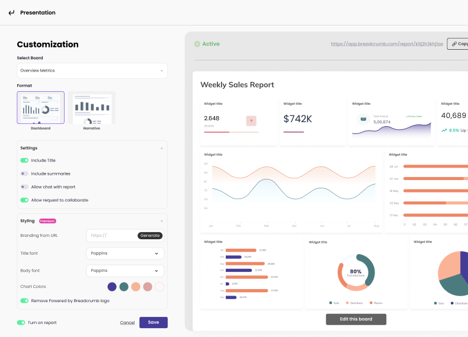Image resolution: width=468 pixels, height=337 pixels.
Task: Select the Narrative format option
Action: (92, 108)
